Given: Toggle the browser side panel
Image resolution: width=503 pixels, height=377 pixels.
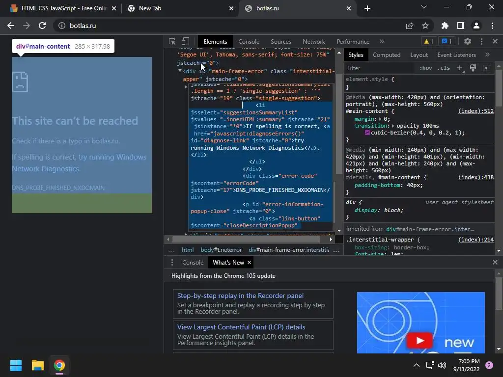Looking at the screenshot, I should tap(461, 26).
